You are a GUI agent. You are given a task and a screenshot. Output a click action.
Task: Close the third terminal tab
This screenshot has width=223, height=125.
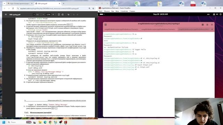pyautogui.click(x=212, y=29)
